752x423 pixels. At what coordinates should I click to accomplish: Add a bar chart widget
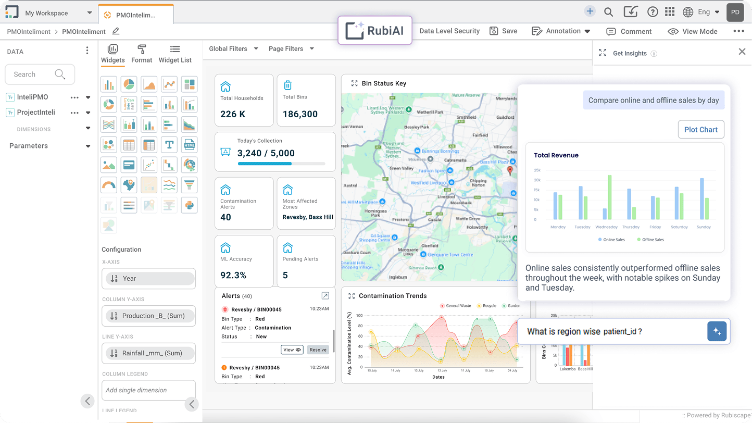point(109,84)
